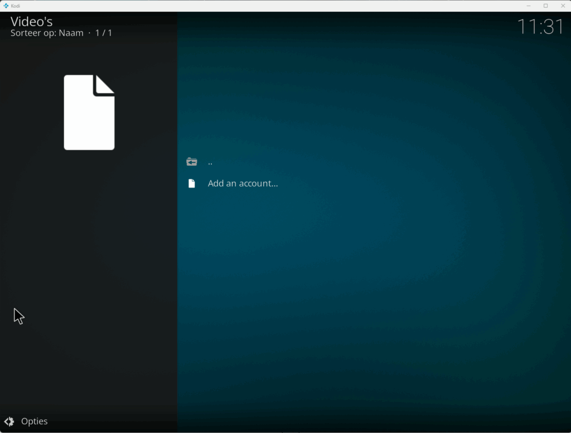571x433 pixels.
Task: Maximize the Kodi window
Action: 545,6
